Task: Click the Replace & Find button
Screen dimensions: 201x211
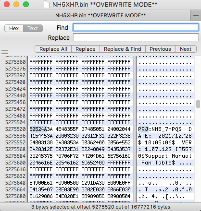Action: pos(123,49)
